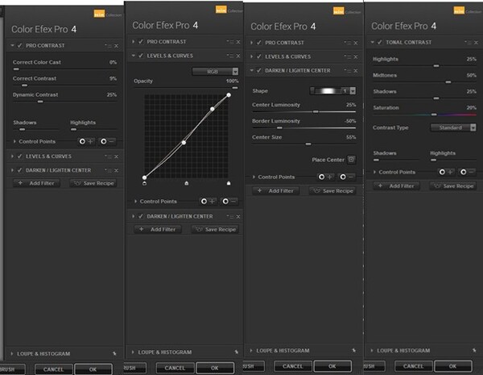This screenshot has height=375, width=483.
Task: Click Save Recipe in the curve graph panel
Action: pos(215,229)
